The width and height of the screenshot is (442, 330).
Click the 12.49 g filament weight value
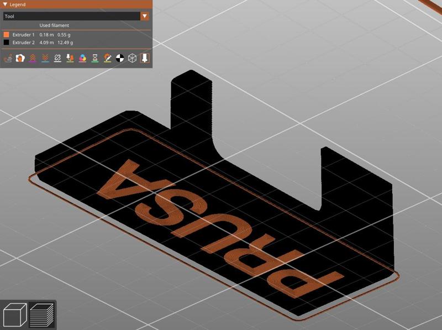click(x=65, y=43)
